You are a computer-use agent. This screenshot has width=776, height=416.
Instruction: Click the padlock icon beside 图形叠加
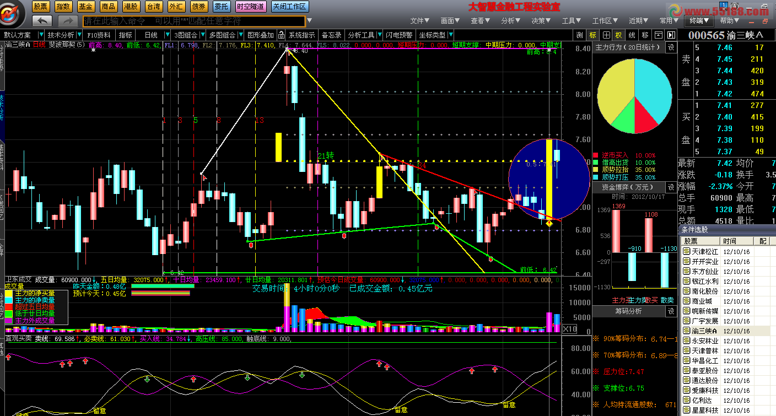tap(281, 35)
